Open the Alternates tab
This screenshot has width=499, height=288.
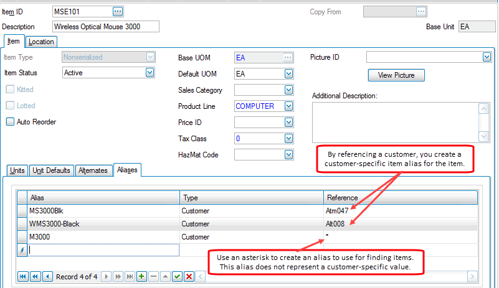click(93, 170)
